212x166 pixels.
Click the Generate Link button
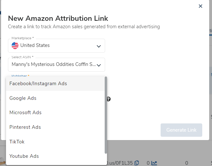(181, 130)
